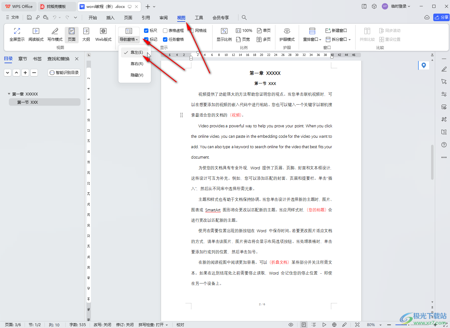
Task: Choose single page view
Action: 264,31
